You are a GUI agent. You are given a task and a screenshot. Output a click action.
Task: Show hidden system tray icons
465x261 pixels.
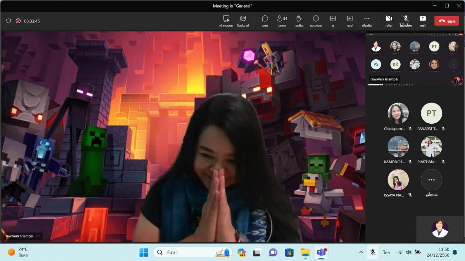tap(361, 252)
